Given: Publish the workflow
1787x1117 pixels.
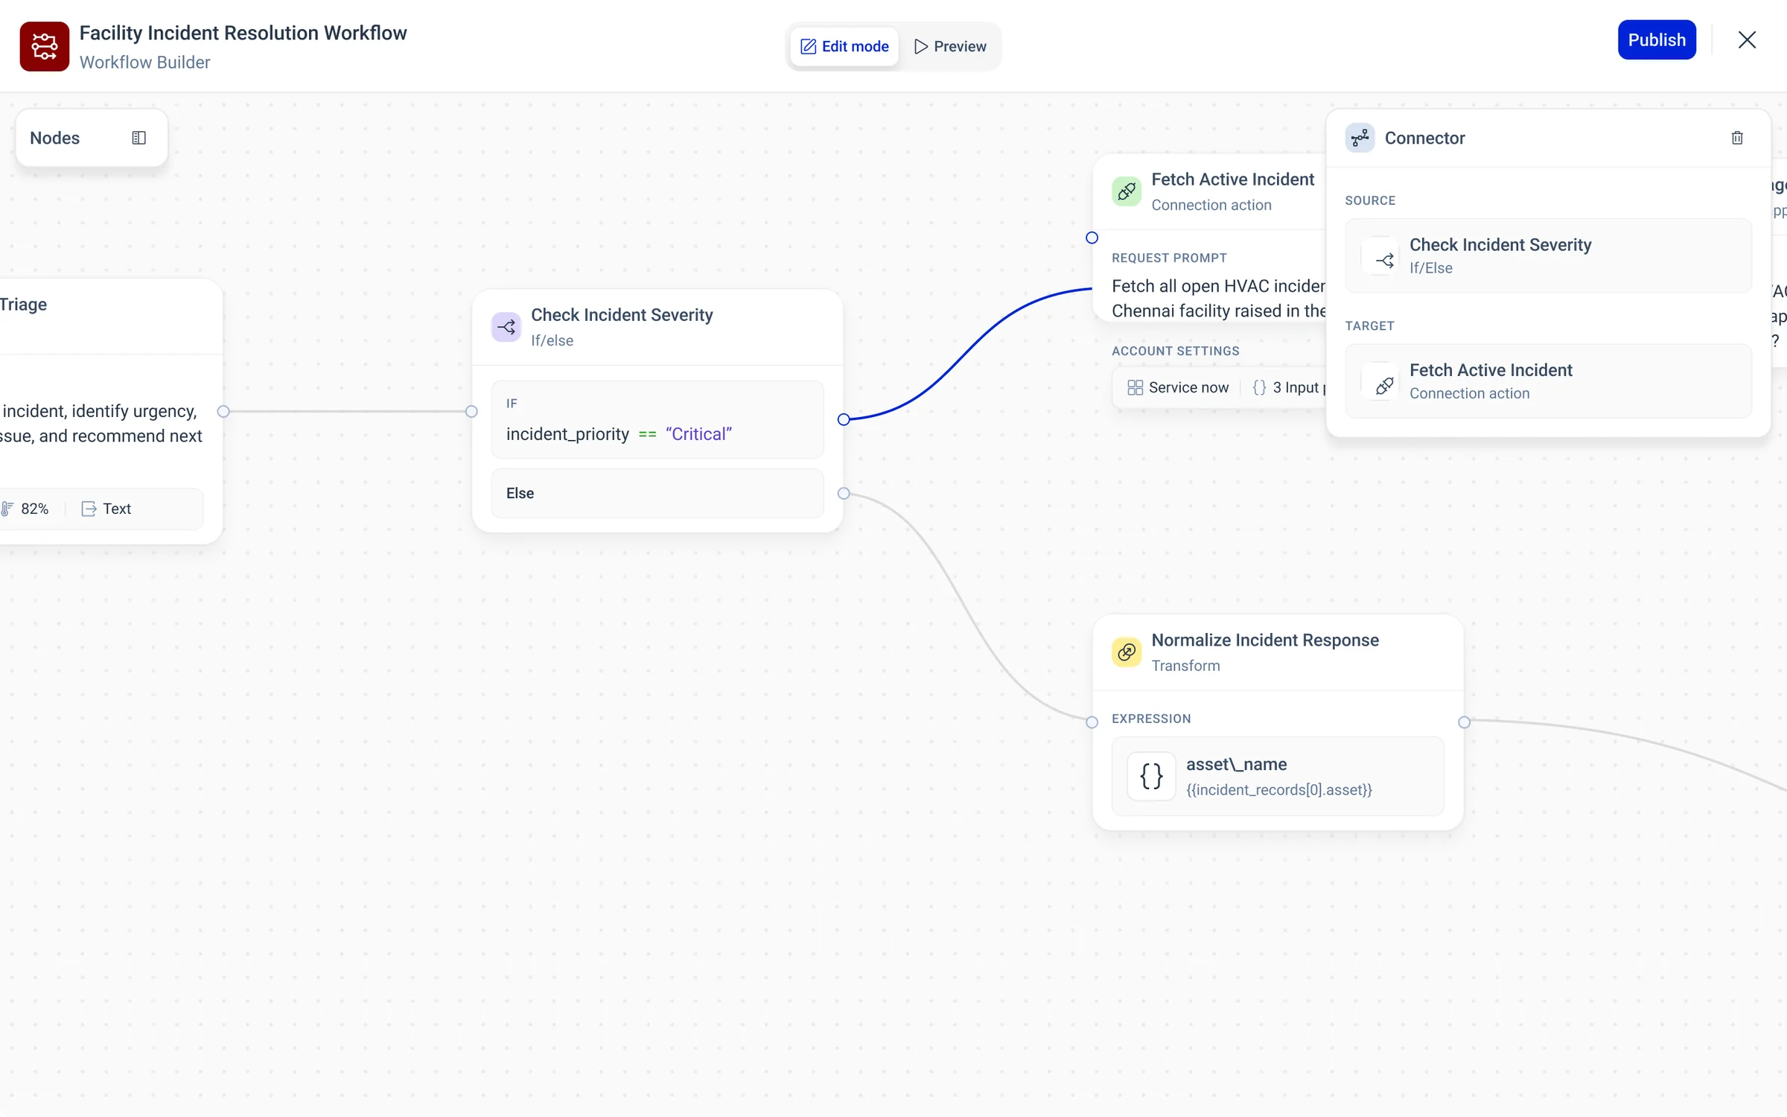Looking at the screenshot, I should click(1657, 39).
